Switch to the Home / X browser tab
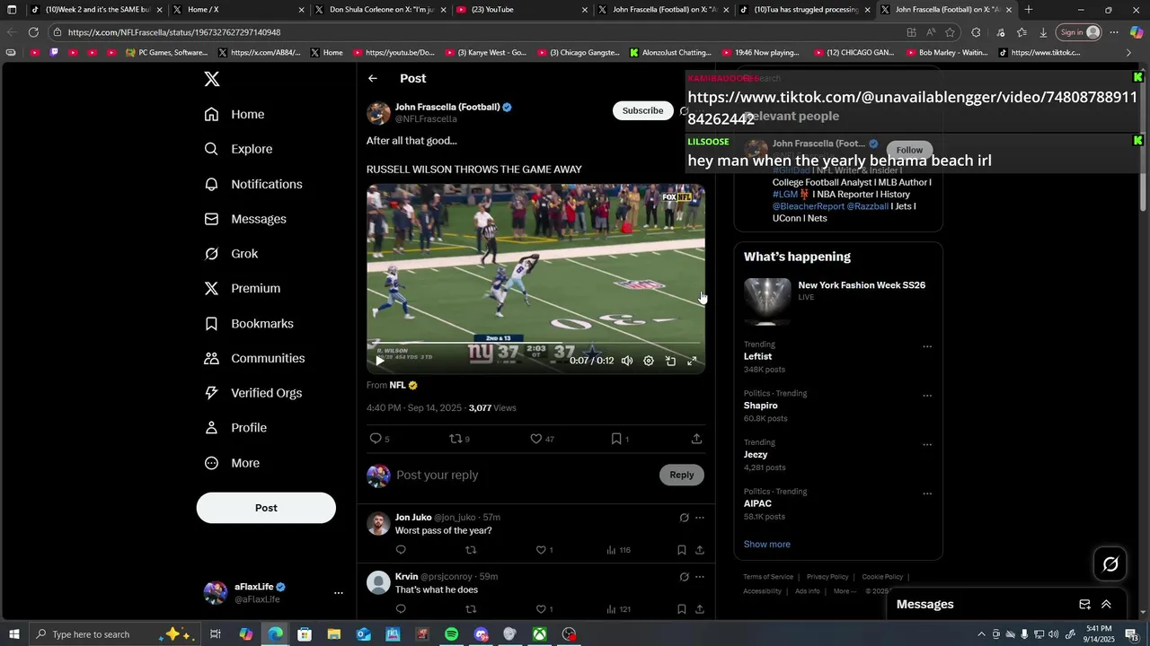Image resolution: width=1150 pixels, height=646 pixels. pos(238,10)
